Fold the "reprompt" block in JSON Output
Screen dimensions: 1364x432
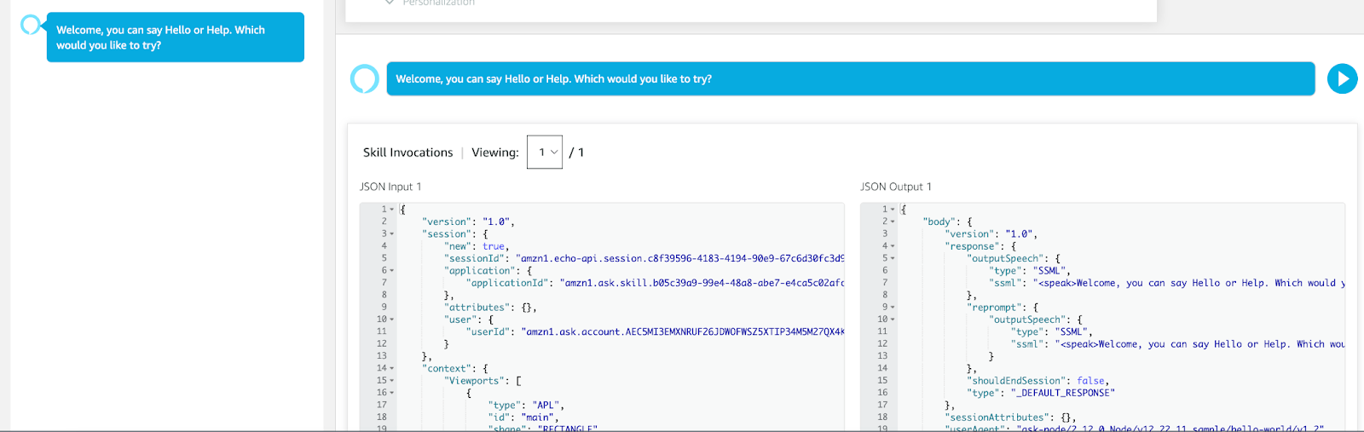(x=893, y=308)
